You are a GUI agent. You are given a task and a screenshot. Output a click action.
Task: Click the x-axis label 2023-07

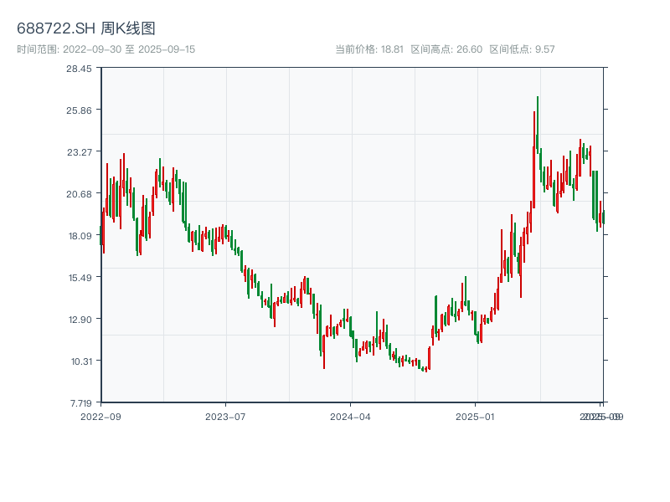(x=225, y=417)
